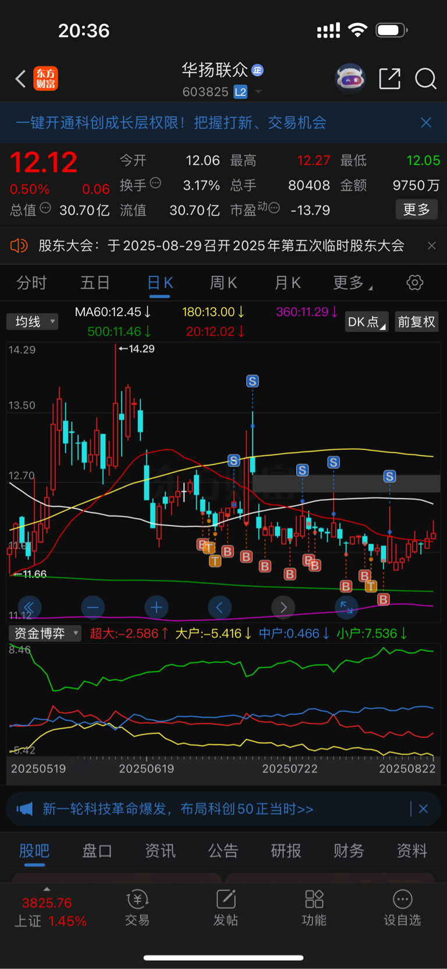This screenshot has width=447, height=969.
Task: Move chart right with arrow button
Action: [283, 608]
